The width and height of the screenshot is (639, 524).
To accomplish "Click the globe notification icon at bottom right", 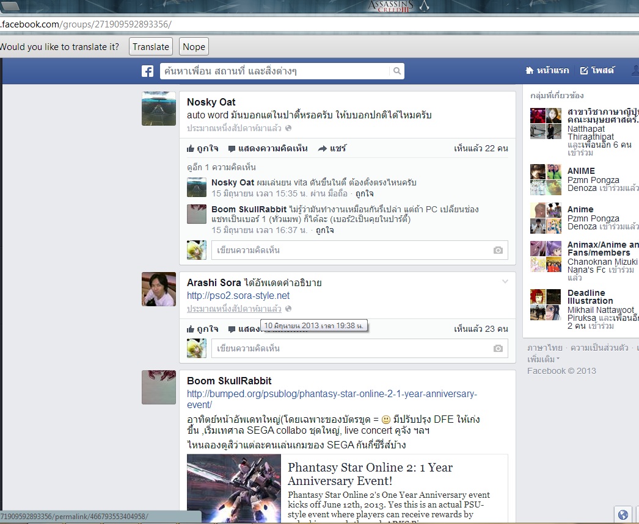I will click(623, 515).
